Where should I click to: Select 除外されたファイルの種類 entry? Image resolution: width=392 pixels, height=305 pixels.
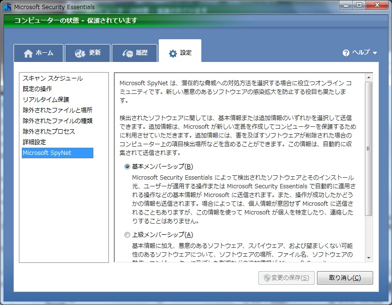[58, 121]
